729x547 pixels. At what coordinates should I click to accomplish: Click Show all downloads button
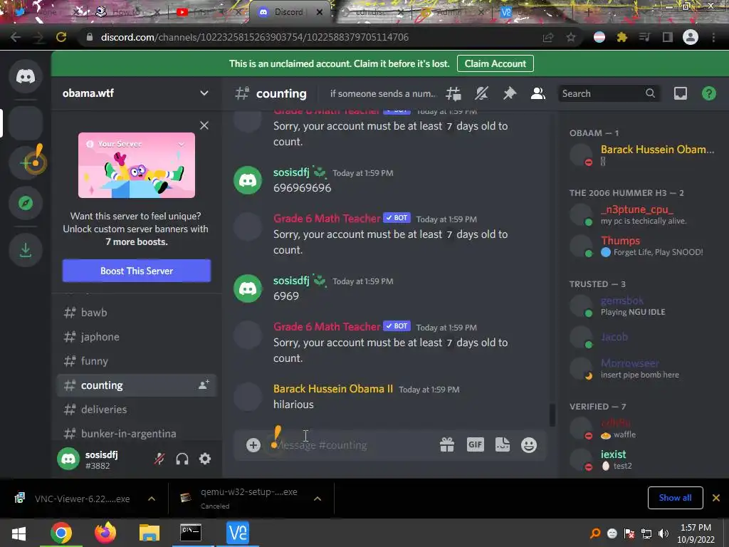pos(675,498)
